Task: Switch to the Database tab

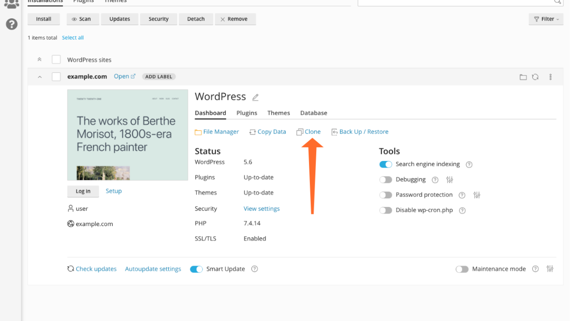Action: 313,113
